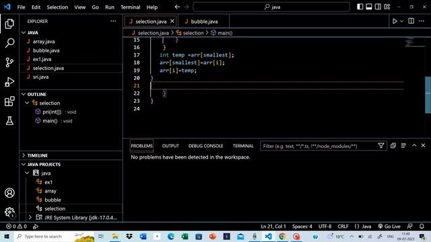Toggle view as tree/table in Problems
Screen dimensions: 431x242
(403, 146)
